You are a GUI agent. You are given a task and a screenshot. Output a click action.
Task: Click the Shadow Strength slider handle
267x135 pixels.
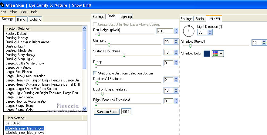click(190, 46)
